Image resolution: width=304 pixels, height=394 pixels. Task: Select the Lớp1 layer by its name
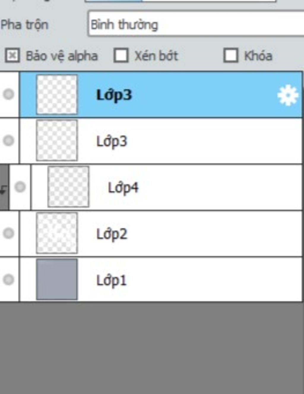coord(111,280)
